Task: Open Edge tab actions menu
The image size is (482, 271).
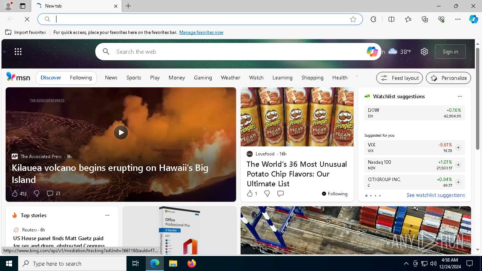Action: coord(23,6)
